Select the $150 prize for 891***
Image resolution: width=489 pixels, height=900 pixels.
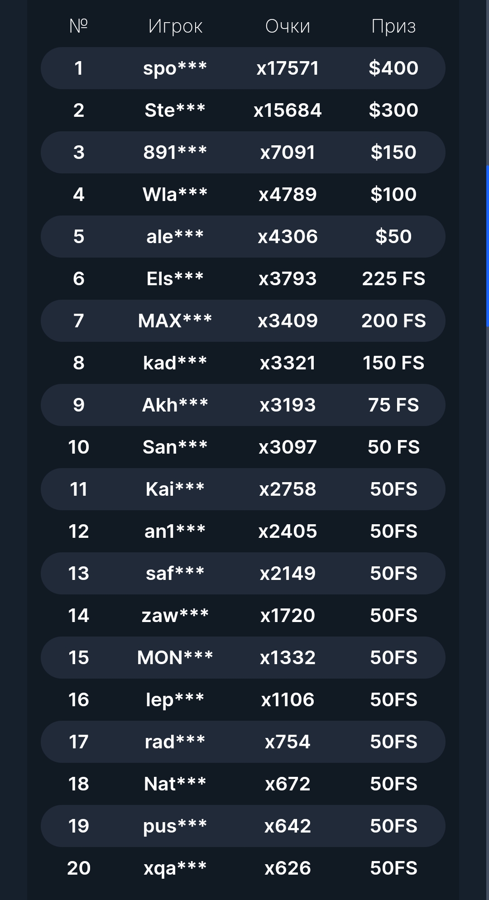click(393, 153)
